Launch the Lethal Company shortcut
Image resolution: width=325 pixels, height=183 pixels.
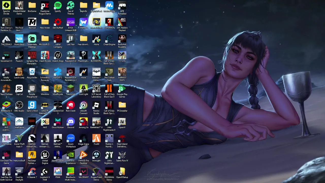pos(58,39)
